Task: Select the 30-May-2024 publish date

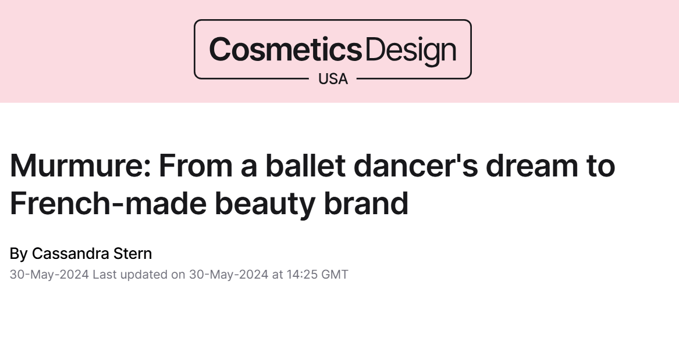Action: [x=49, y=275]
